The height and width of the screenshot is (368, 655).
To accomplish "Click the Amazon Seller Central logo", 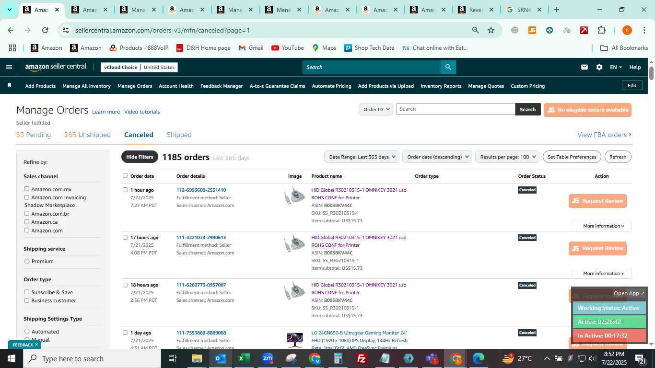I will tap(56, 67).
